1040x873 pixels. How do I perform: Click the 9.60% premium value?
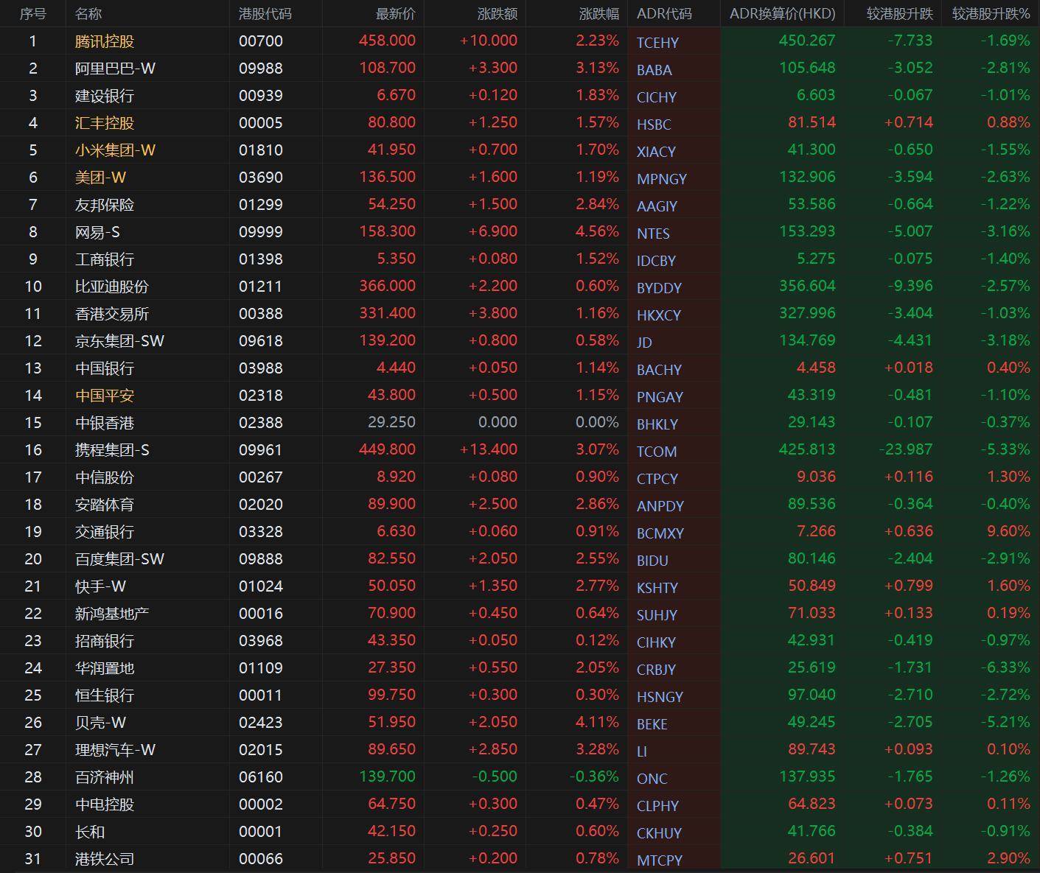click(x=1009, y=531)
